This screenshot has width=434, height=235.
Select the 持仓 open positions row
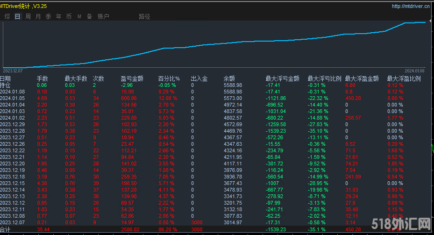(5, 85)
